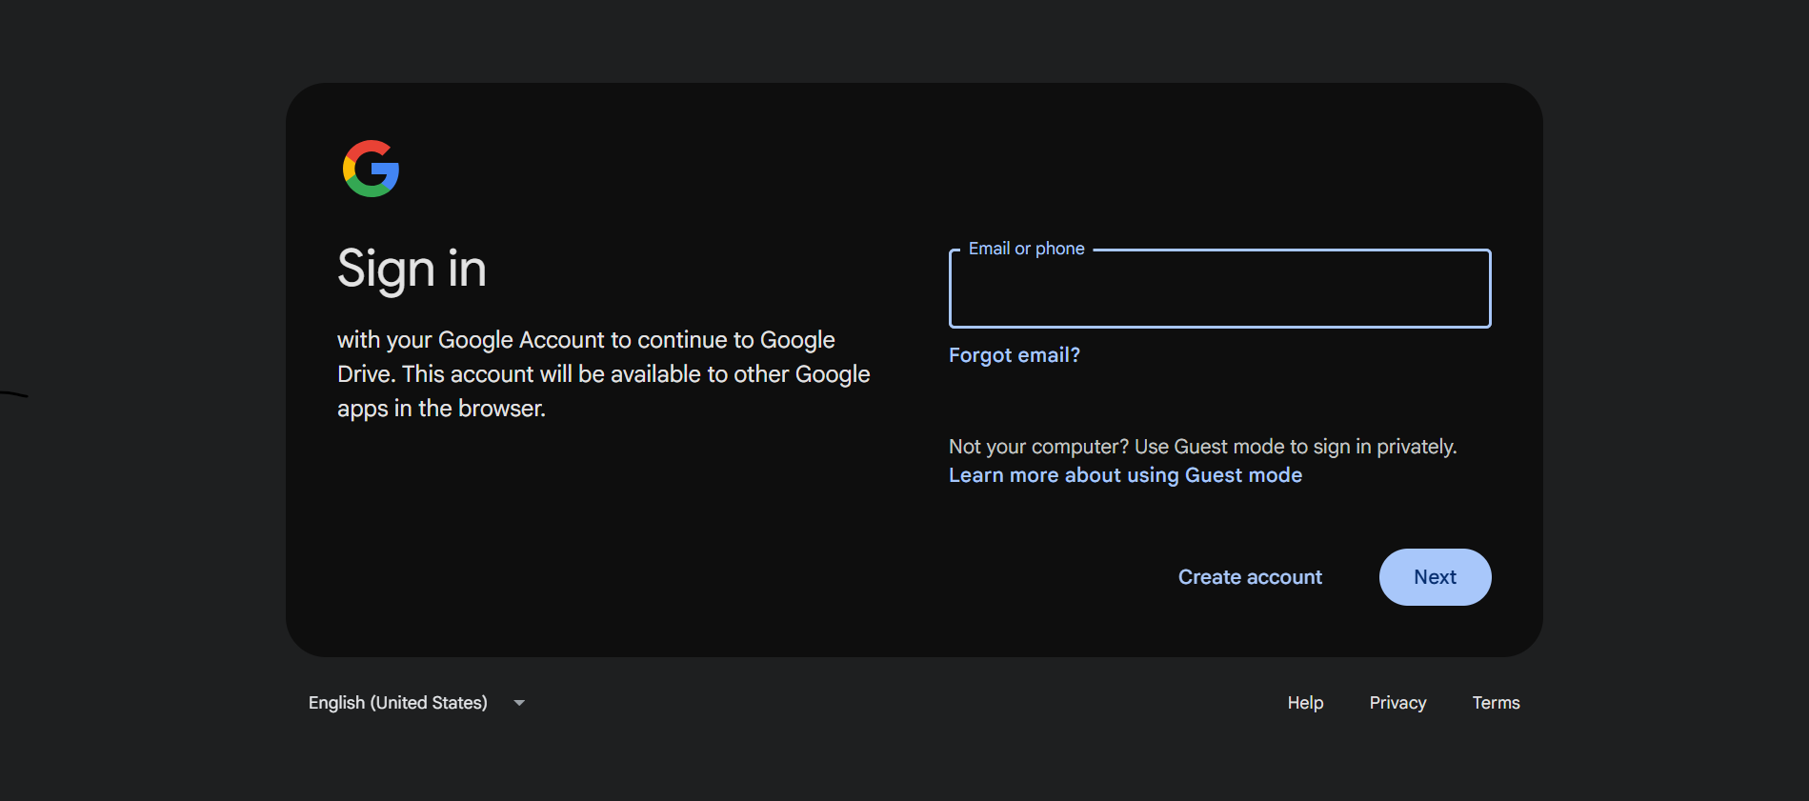Focus the Email or phone field
1809x801 pixels.
coord(1219,289)
